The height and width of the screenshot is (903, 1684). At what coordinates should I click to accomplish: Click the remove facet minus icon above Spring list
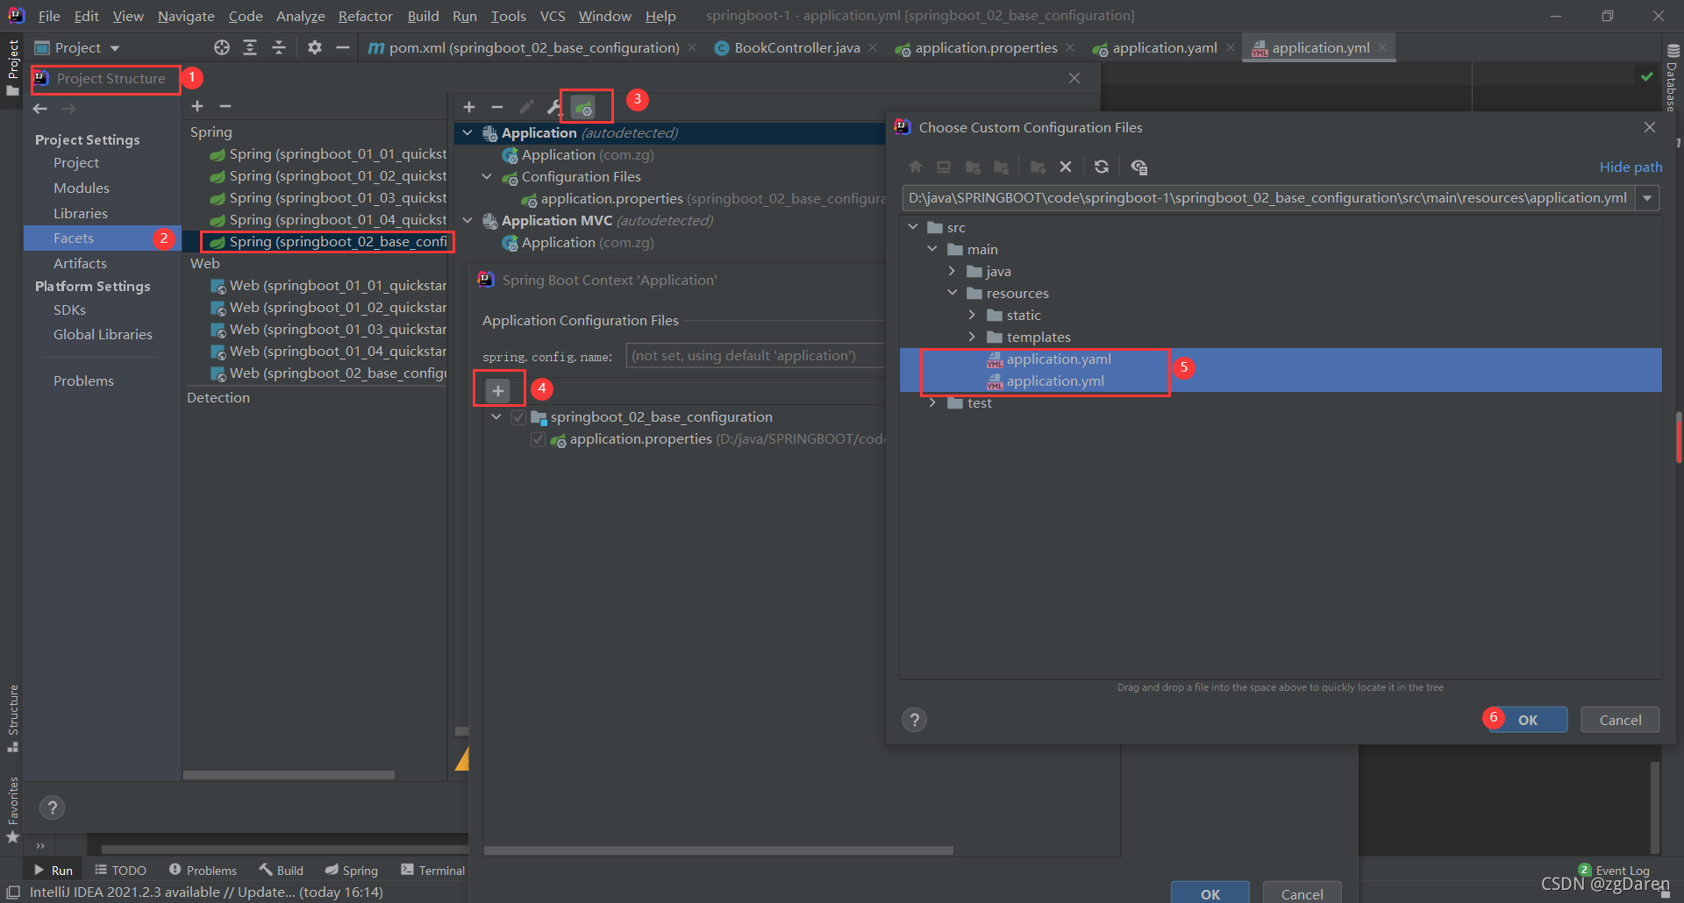[225, 106]
